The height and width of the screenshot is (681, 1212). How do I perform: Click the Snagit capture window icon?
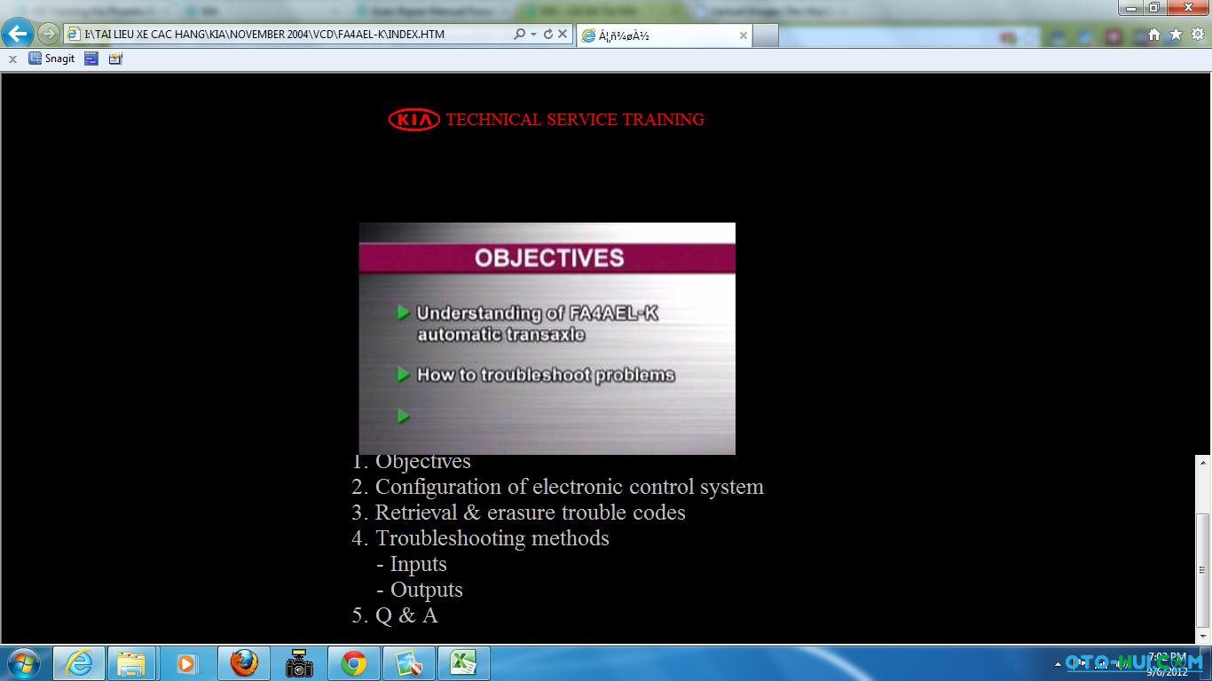91,59
